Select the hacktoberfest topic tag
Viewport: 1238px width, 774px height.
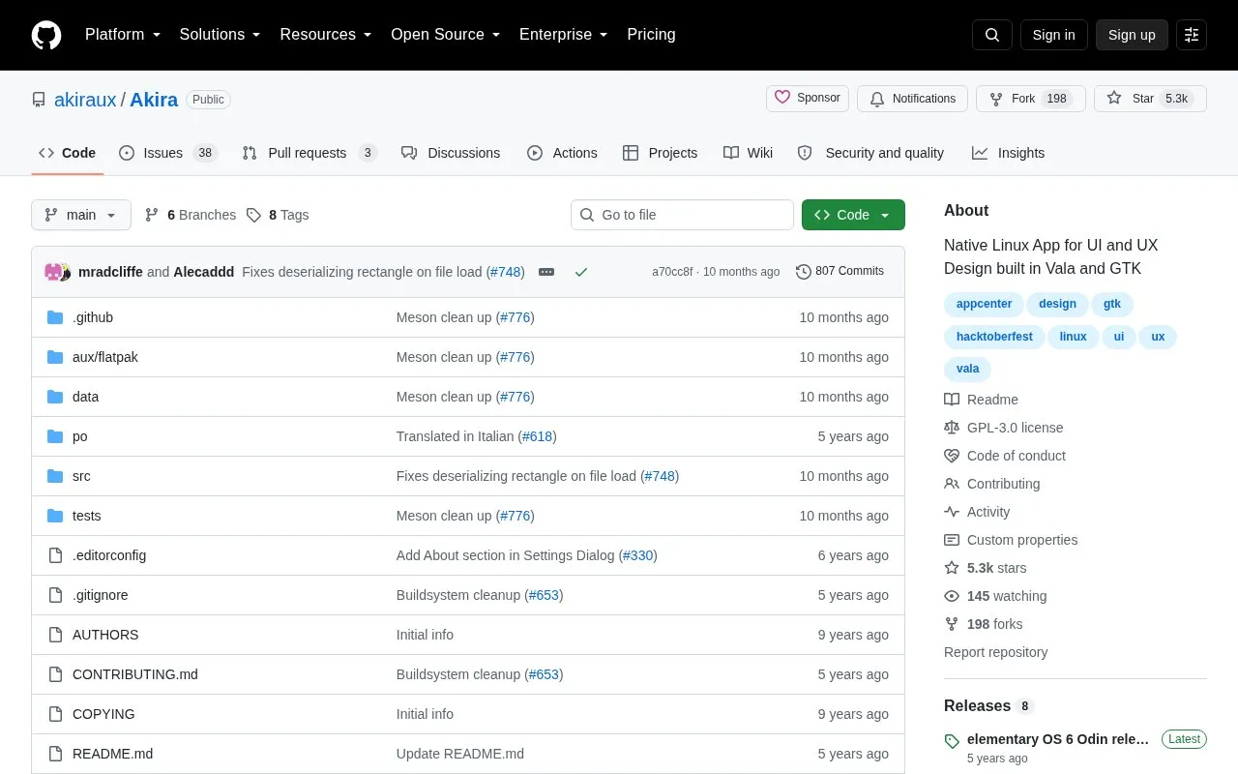pyautogui.click(x=994, y=337)
